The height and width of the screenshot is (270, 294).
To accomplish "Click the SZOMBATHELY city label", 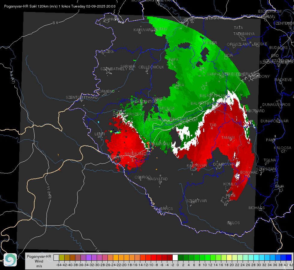I will (114, 69).
